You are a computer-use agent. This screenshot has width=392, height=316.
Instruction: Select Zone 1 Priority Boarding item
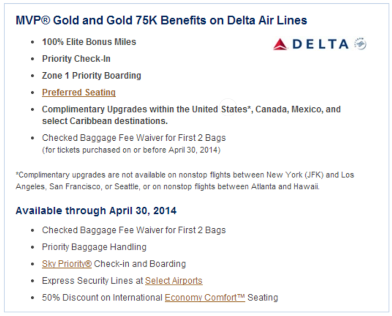[92, 75]
